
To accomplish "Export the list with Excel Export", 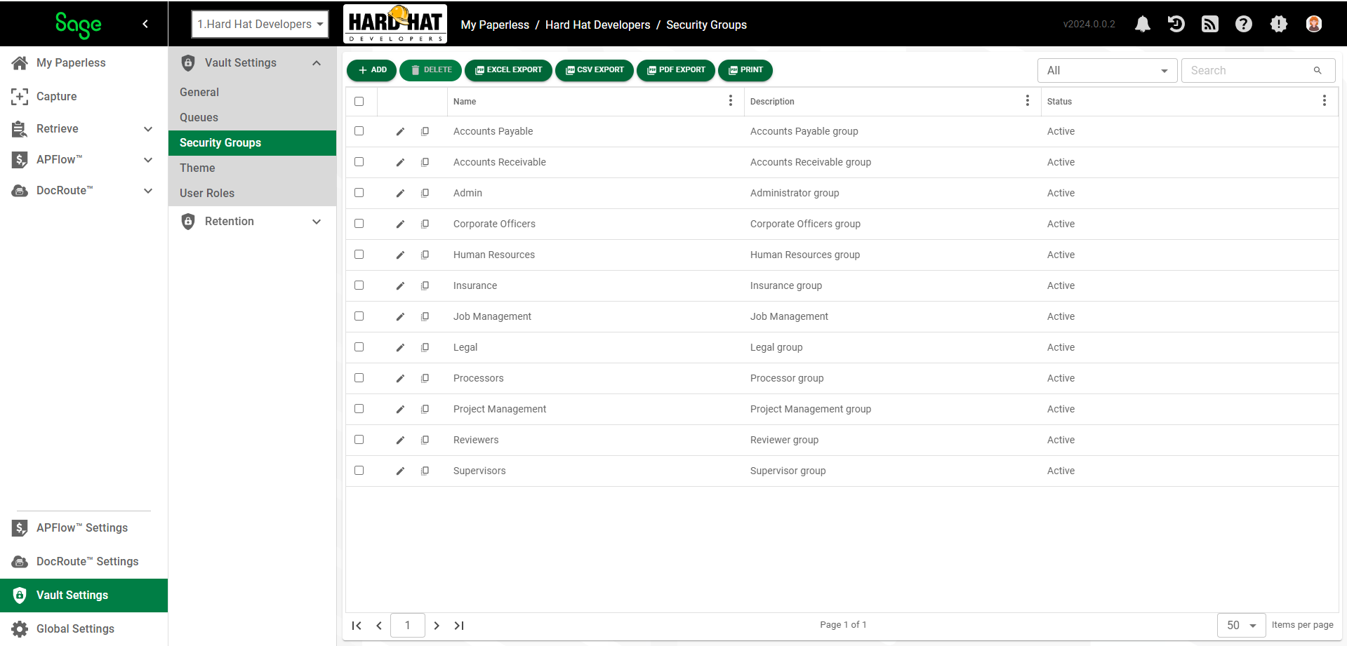I will pyautogui.click(x=508, y=70).
